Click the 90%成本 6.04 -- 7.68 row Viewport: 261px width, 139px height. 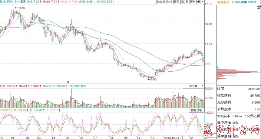point(239,116)
